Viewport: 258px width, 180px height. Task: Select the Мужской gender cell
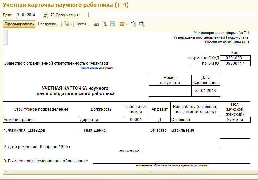235,120
